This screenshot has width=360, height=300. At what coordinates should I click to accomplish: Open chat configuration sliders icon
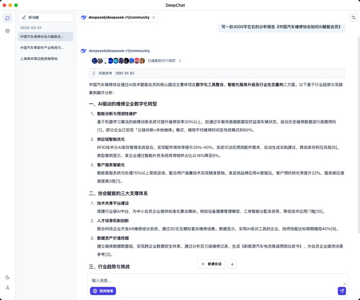tap(354, 18)
